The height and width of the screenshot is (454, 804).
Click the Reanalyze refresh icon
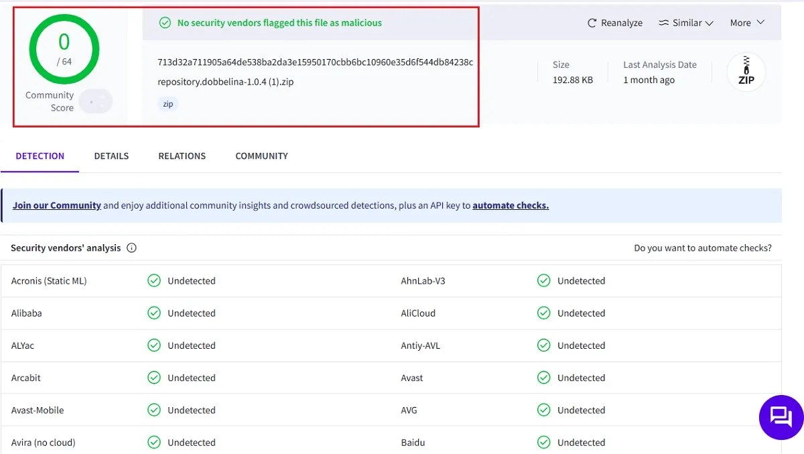pyautogui.click(x=592, y=23)
